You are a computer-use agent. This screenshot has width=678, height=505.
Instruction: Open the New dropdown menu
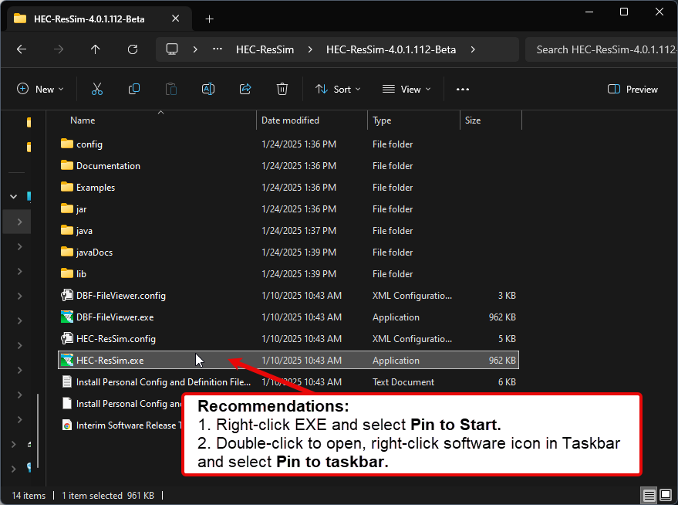(41, 90)
